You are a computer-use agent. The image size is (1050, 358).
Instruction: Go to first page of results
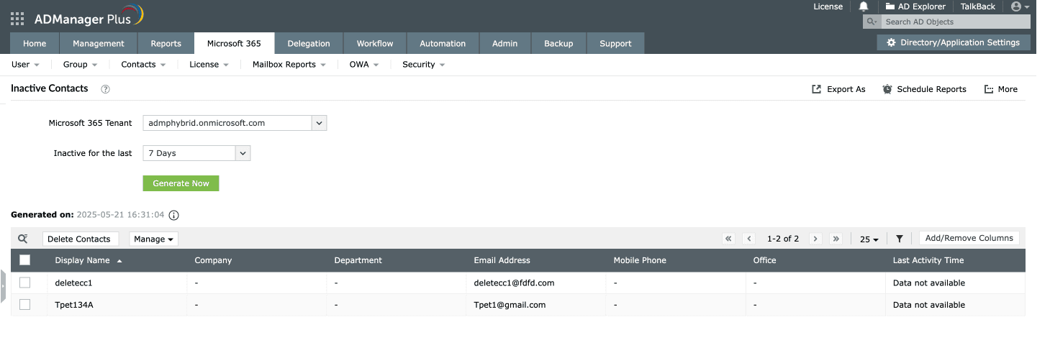728,239
